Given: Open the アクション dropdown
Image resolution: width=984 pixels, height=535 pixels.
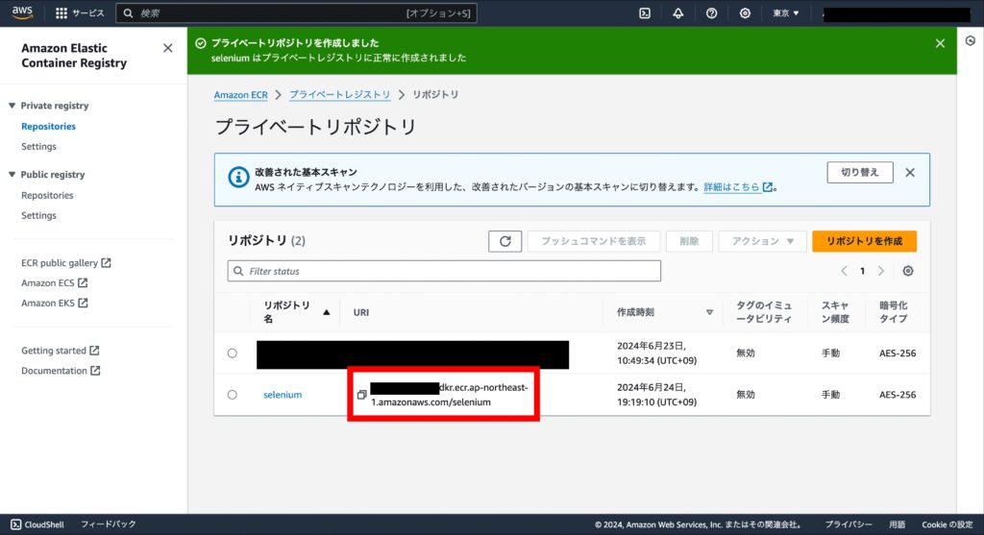Looking at the screenshot, I should coord(762,241).
